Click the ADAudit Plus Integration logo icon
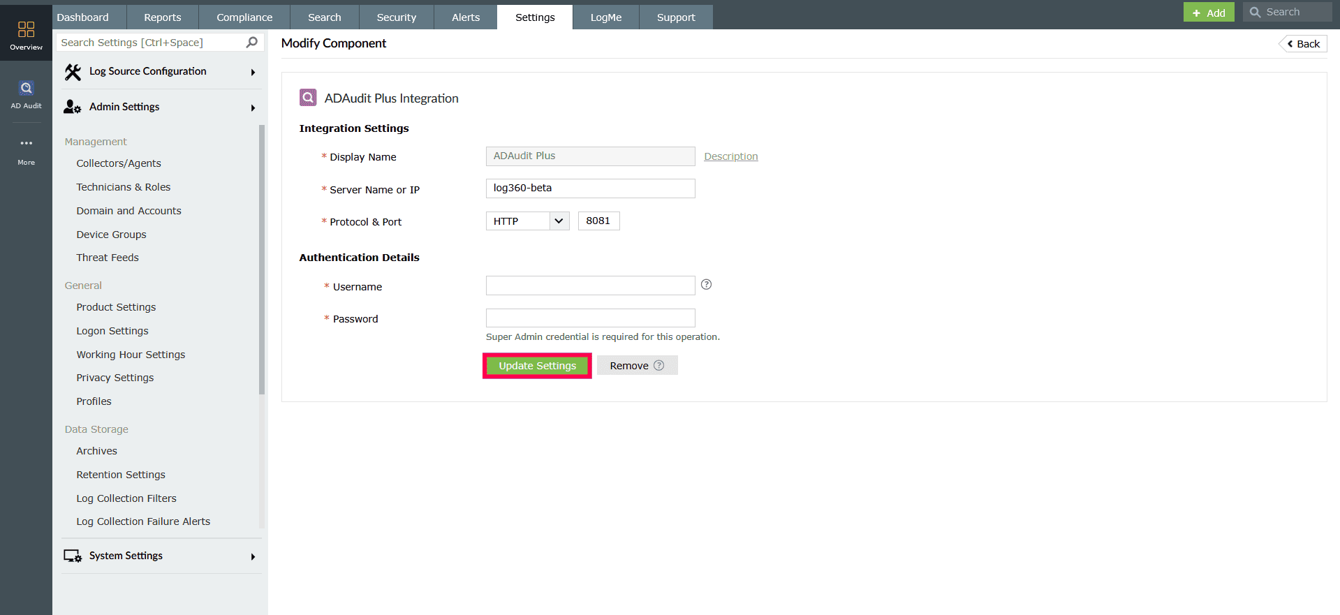 308,98
